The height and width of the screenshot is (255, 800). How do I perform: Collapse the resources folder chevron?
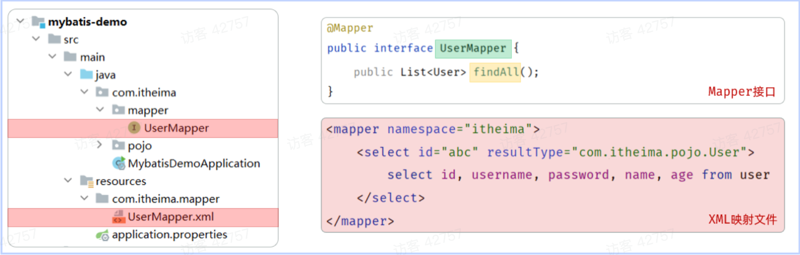pos(68,181)
